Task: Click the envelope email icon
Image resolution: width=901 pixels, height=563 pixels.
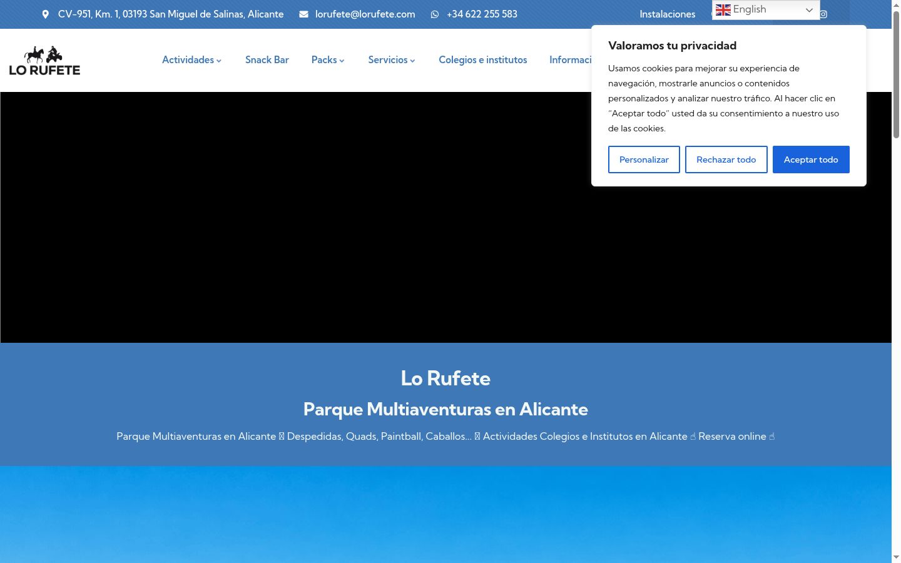Action: pyautogui.click(x=303, y=14)
